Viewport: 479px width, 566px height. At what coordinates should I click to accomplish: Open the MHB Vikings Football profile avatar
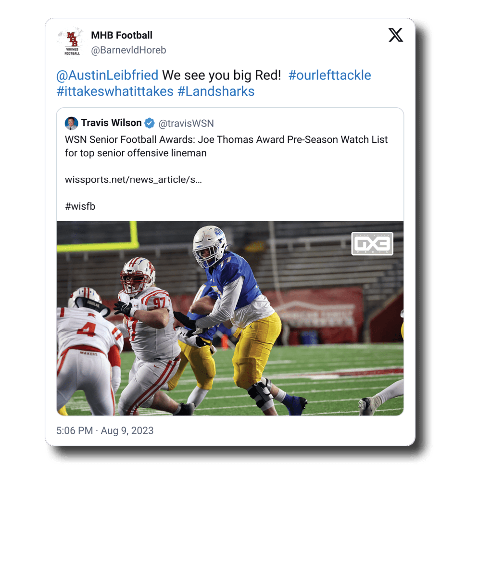pos(71,42)
